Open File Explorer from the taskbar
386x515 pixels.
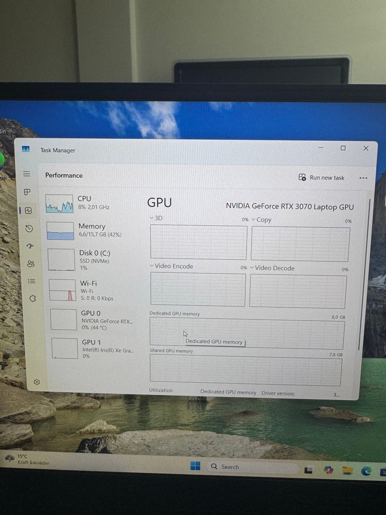(347, 470)
